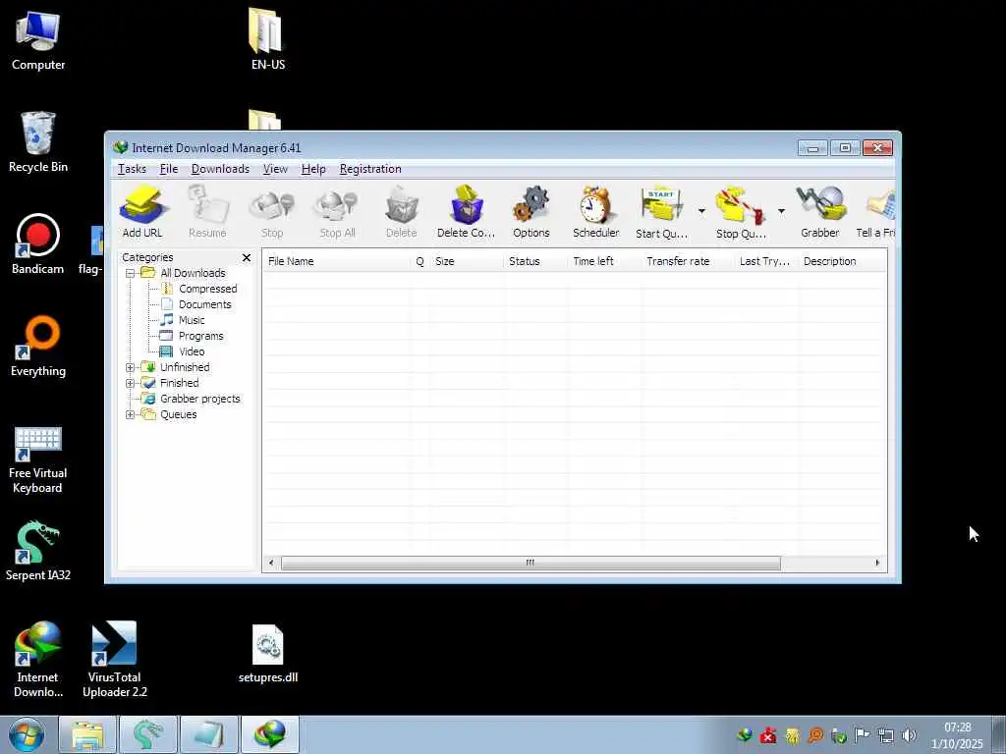Image resolution: width=1006 pixels, height=754 pixels.
Task: Open Start Queue dropdown arrow
Action: pyautogui.click(x=701, y=211)
